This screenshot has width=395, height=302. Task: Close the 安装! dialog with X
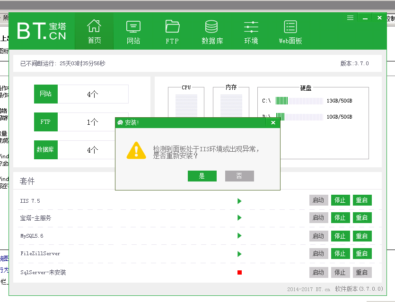pyautogui.click(x=273, y=122)
